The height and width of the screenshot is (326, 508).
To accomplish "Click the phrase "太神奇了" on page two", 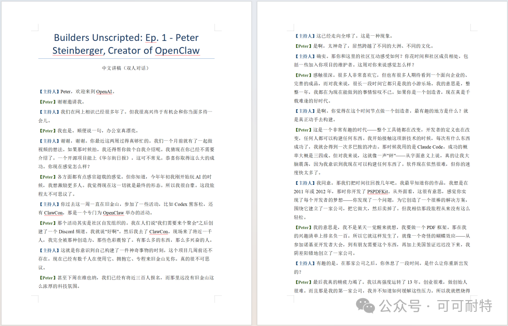I will coord(338,46).
